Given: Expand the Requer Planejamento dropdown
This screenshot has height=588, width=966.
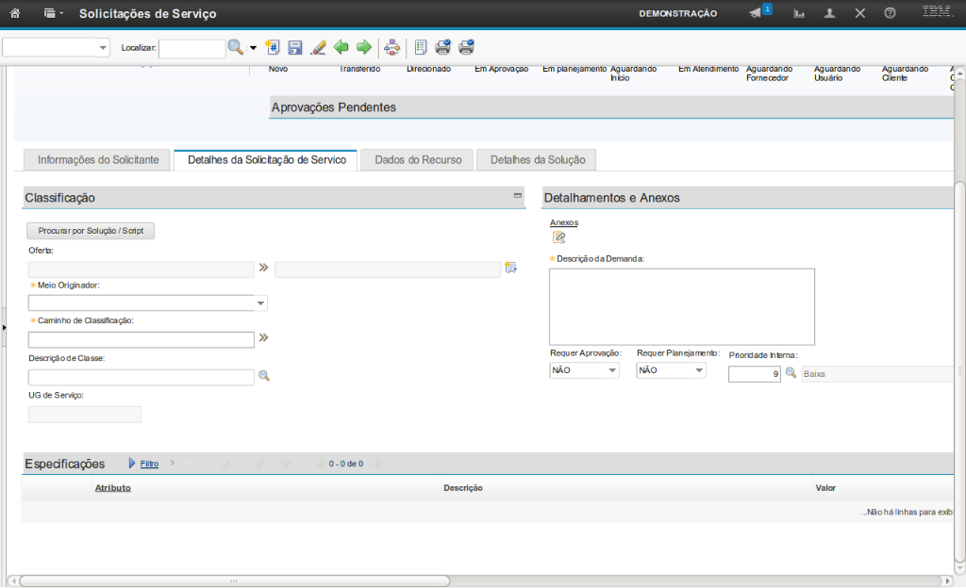Looking at the screenshot, I should click(x=699, y=370).
